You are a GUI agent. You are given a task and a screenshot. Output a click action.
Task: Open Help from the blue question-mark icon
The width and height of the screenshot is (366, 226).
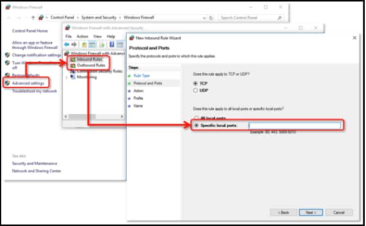pos(112,45)
